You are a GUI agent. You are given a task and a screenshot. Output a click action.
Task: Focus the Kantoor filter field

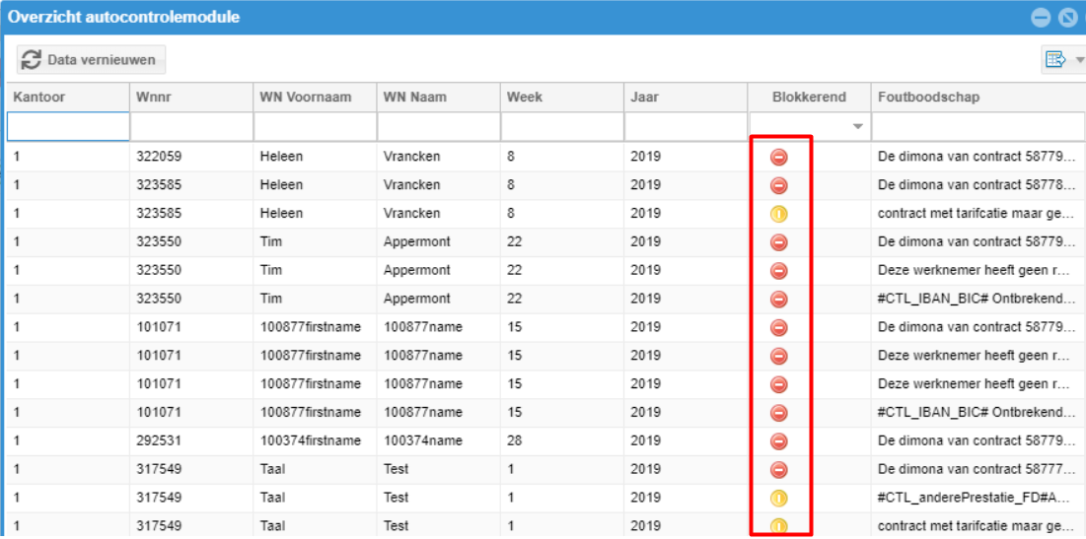point(68,126)
